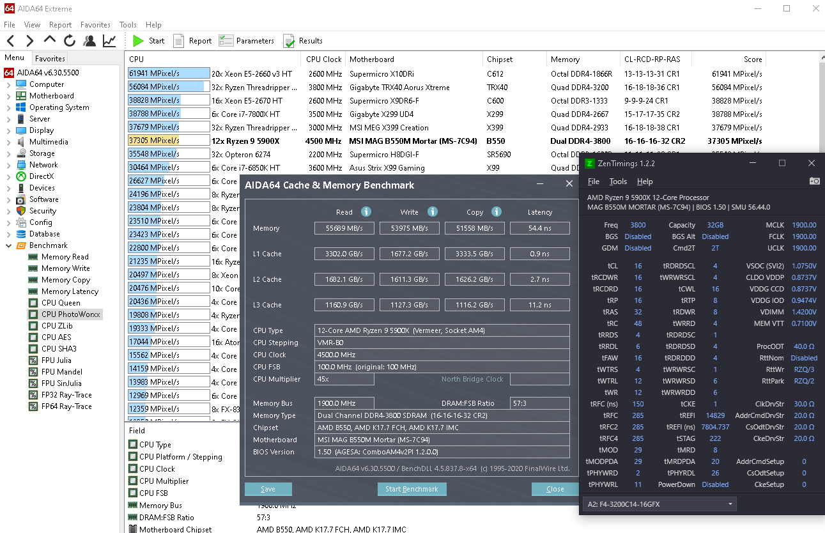
Task: Select the FPU SinJulia benchmark
Action: [x=61, y=383]
